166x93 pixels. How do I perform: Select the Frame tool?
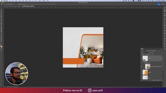click(x=1, y=17)
